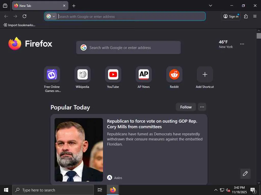Open Cory Mills article photo thumbnail

click(79, 150)
